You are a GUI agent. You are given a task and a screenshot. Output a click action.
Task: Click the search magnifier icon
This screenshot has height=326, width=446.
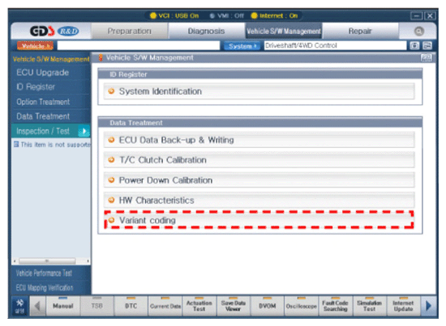point(418,31)
